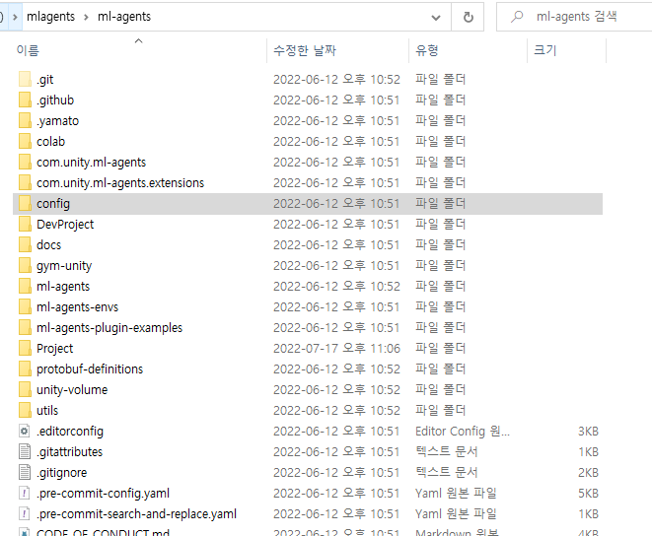Select the ml-agents-plugin-examples folder name
This screenshot has height=536, width=652.
(109, 328)
